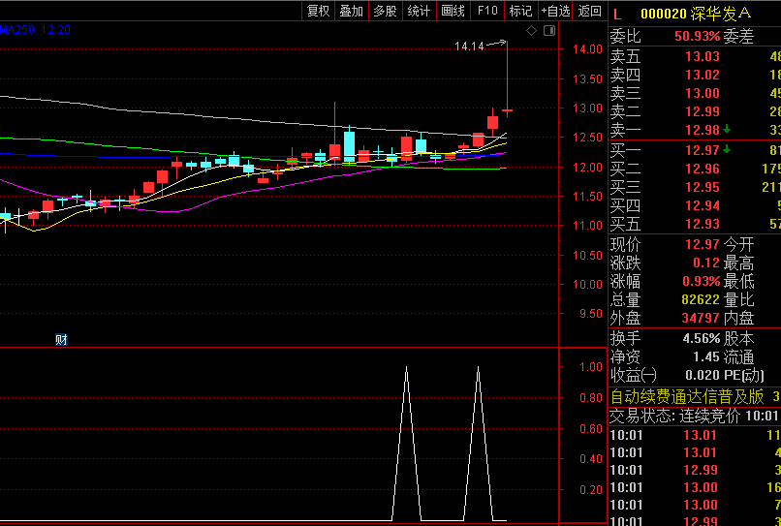
Task: Click 买二 price 12.96
Action: pos(703,169)
